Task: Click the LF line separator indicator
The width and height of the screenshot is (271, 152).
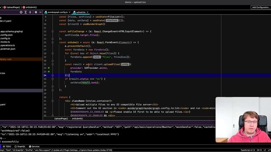Action: tap(265, 150)
